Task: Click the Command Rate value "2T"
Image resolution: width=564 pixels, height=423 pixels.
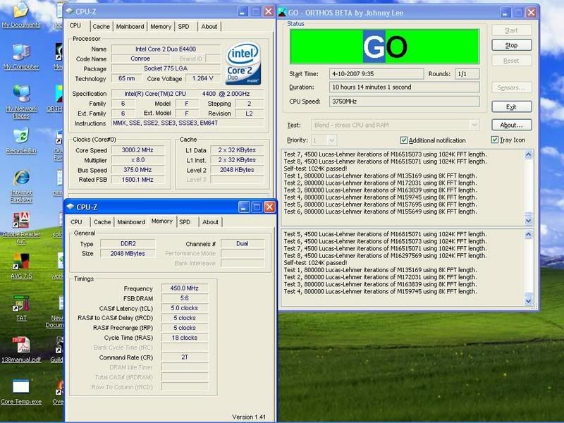Action: click(x=185, y=357)
